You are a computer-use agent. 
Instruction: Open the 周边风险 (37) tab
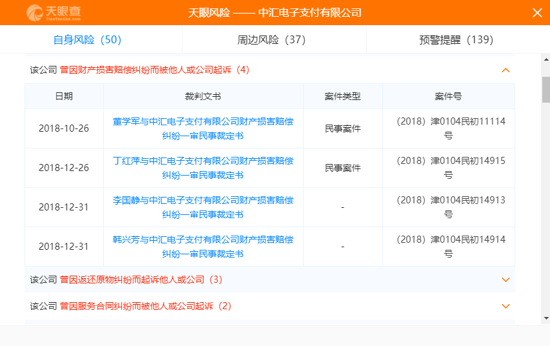pos(271,39)
